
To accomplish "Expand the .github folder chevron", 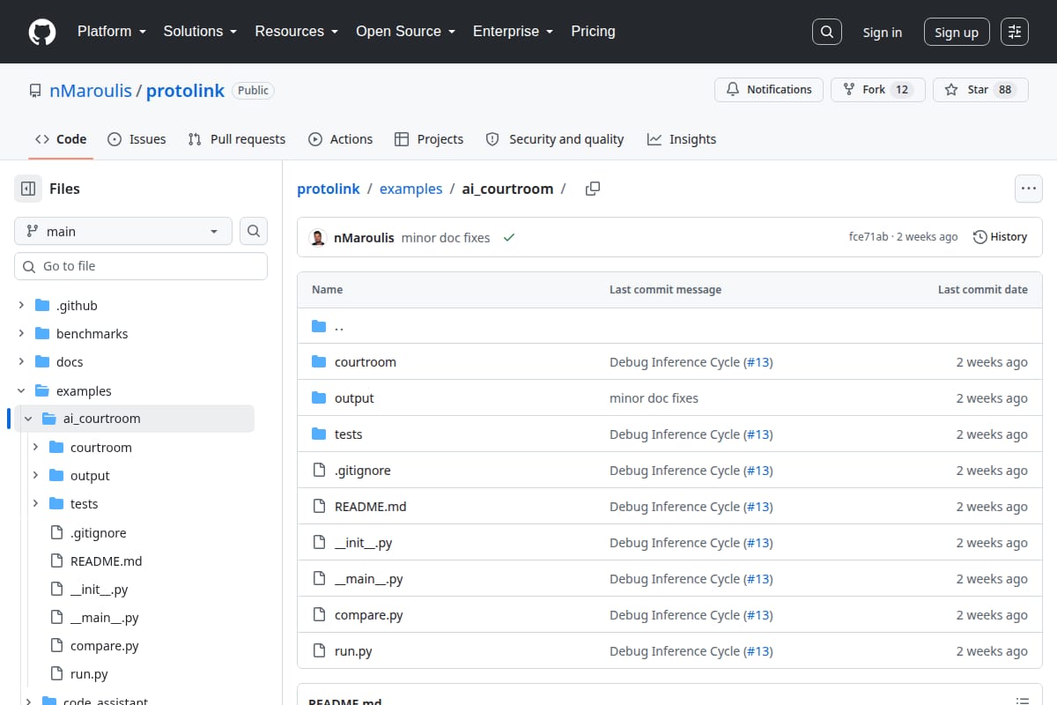I will pos(21,306).
